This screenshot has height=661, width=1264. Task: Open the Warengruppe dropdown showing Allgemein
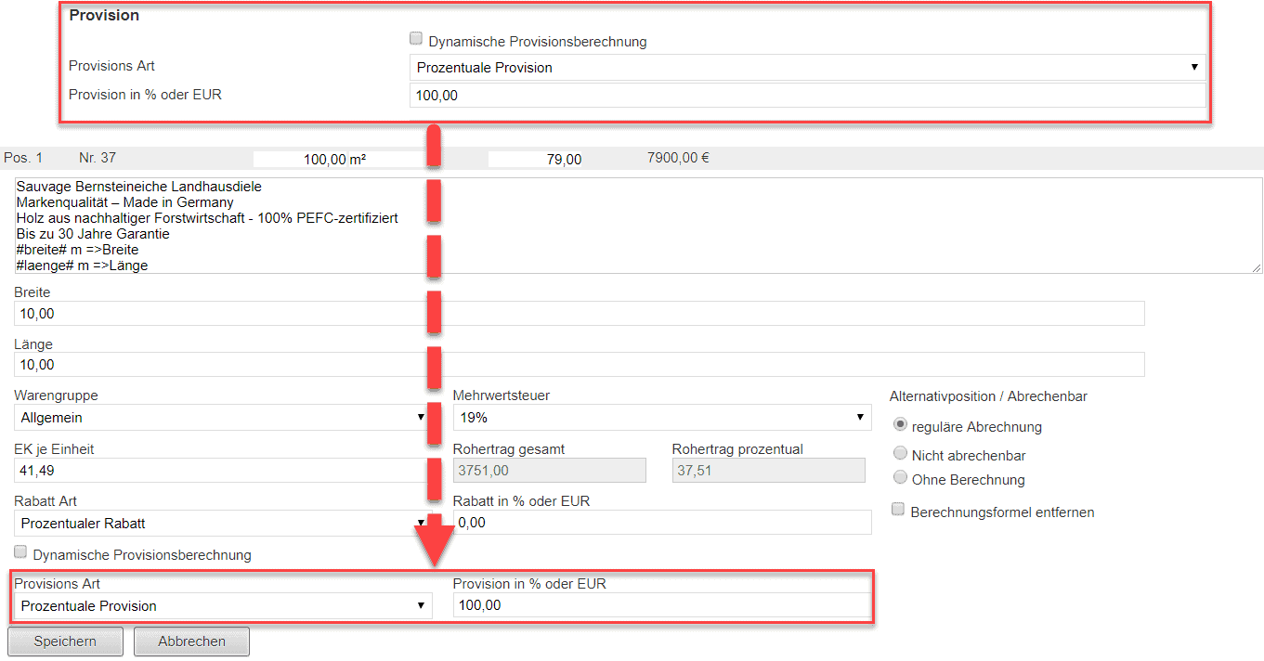click(x=221, y=418)
